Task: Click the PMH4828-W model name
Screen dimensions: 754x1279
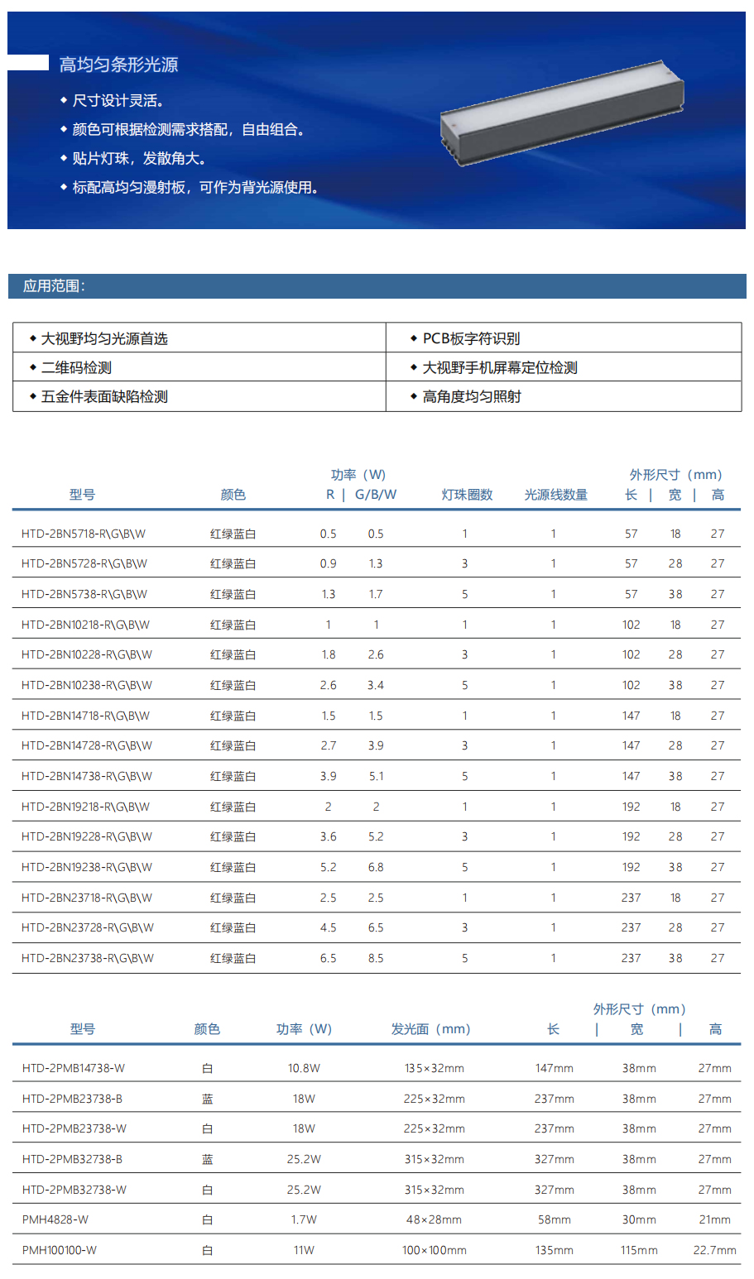Action: click(x=55, y=1219)
